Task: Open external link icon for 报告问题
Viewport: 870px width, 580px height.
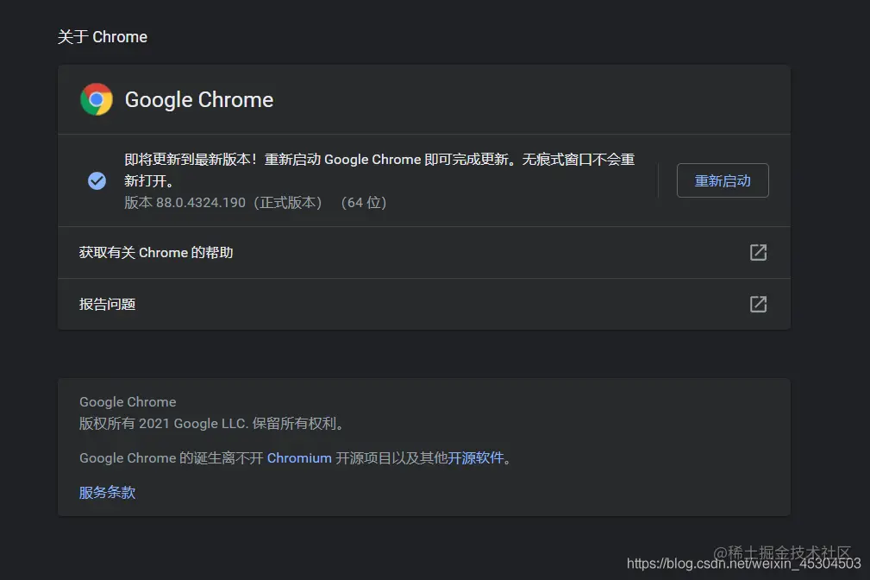Action: pos(758,304)
